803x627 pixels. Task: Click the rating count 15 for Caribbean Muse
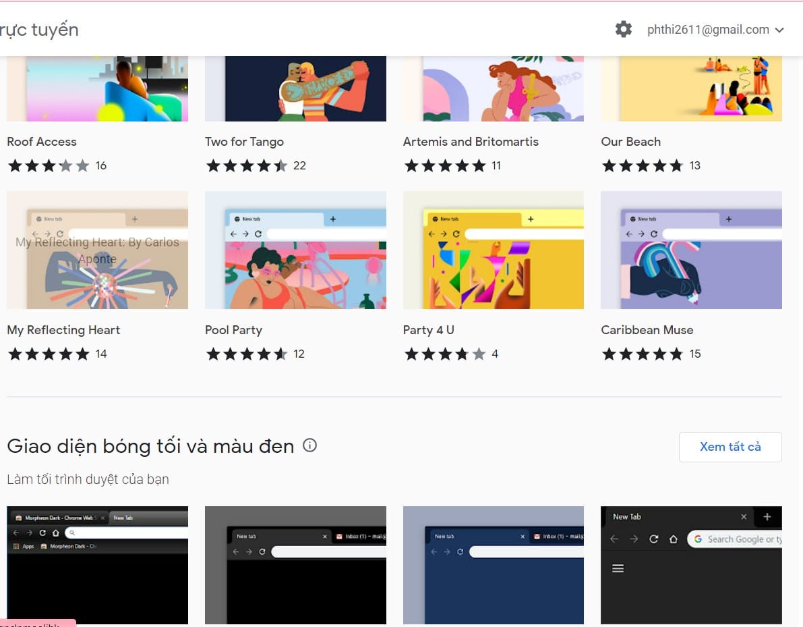tap(695, 354)
